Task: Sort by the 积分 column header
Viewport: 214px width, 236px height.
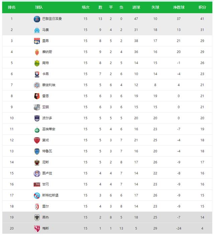Action: (202, 7)
